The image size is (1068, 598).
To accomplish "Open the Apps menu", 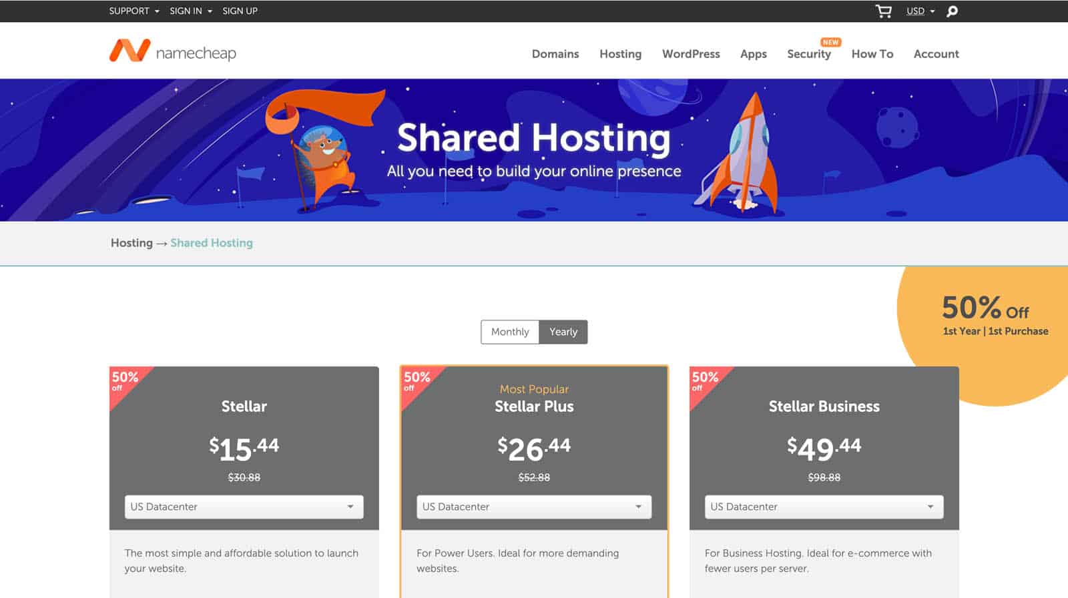I will [x=754, y=54].
